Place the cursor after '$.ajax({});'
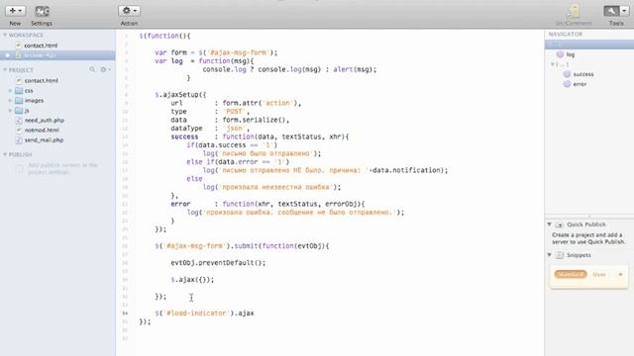634x356 pixels. (x=214, y=280)
